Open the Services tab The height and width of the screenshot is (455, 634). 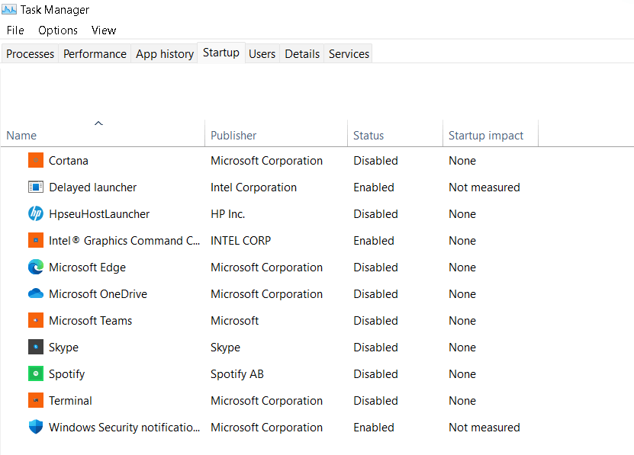pyautogui.click(x=348, y=53)
